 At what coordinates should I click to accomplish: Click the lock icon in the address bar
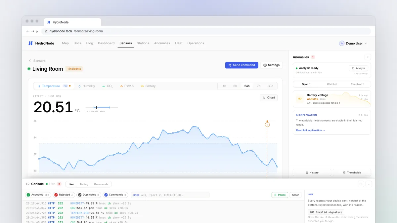pyautogui.click(x=47, y=31)
